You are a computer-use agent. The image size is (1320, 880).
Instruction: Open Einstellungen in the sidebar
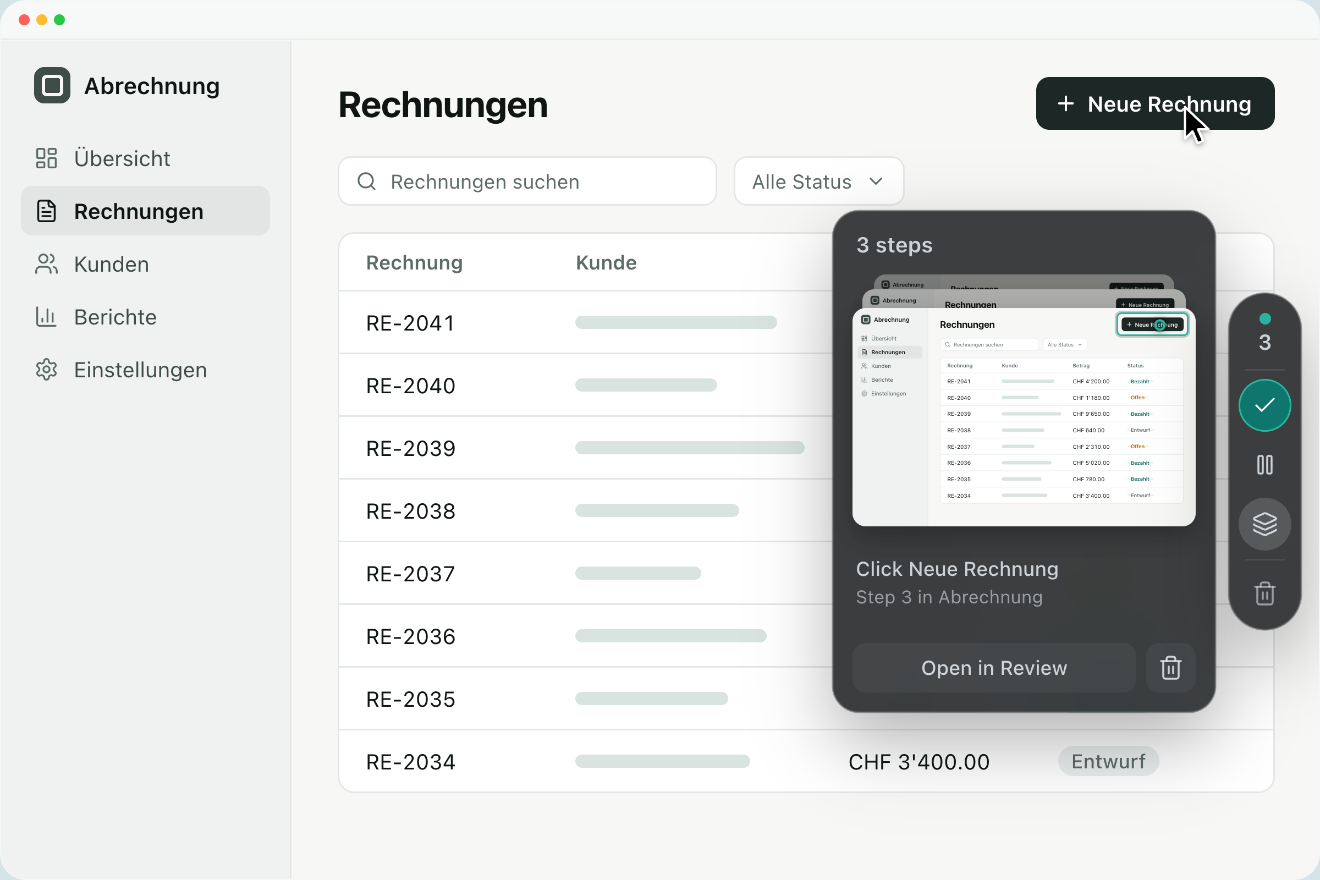(145, 369)
